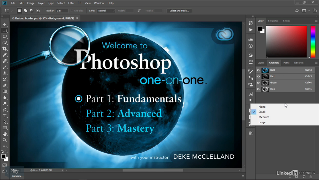
Task: Choose Add to selection mode button
Action: [26, 11]
